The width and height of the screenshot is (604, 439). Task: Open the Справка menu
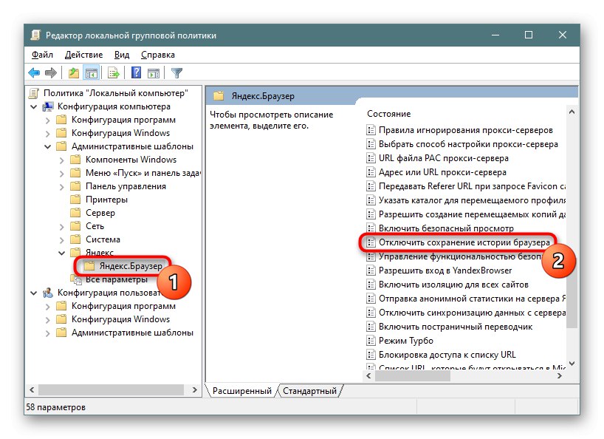pyautogui.click(x=158, y=55)
